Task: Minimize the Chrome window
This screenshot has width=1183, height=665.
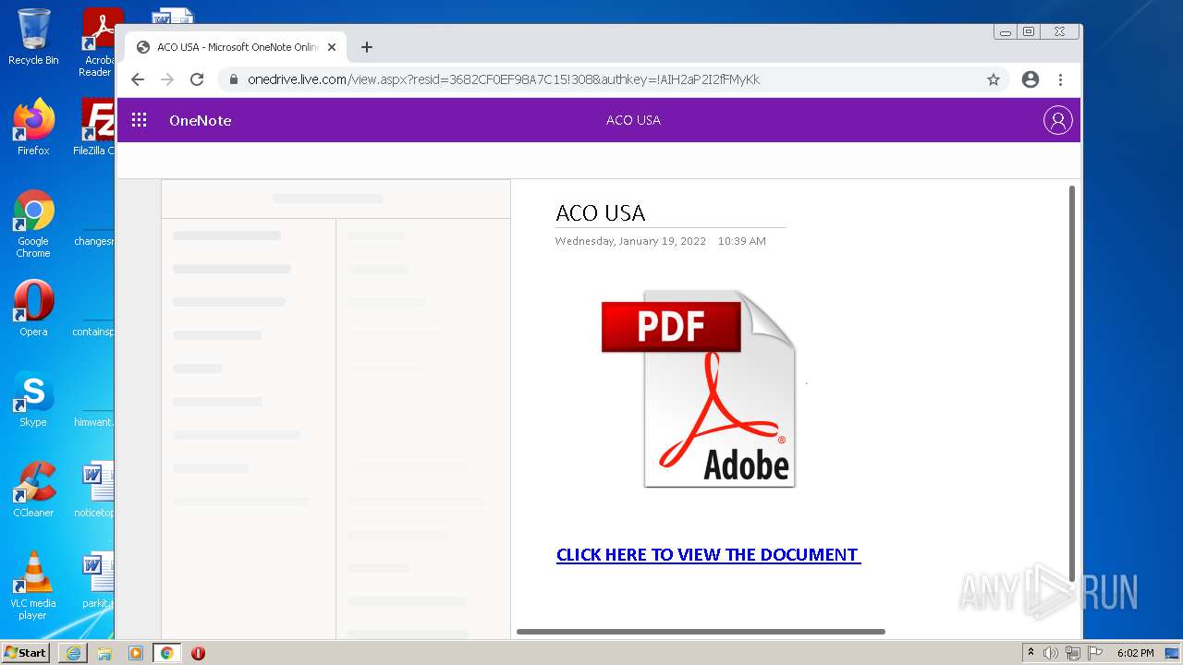Action: point(1006,31)
